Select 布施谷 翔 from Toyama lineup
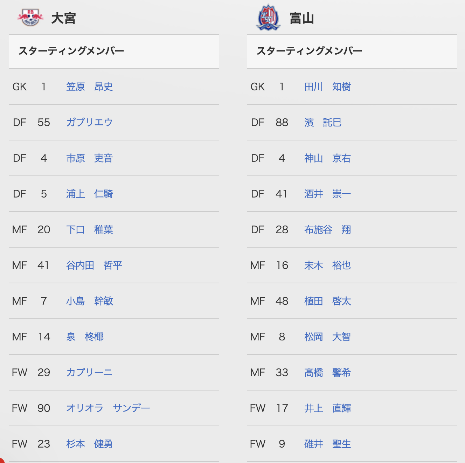The width and height of the screenshot is (465, 463). 328,229
